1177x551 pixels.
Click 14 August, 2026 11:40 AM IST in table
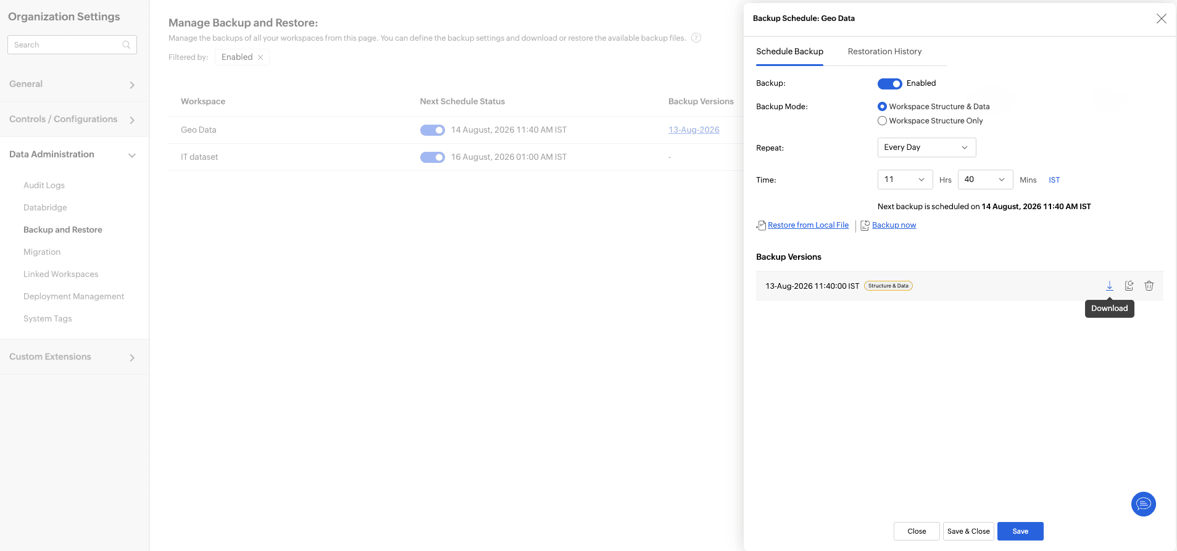point(509,130)
